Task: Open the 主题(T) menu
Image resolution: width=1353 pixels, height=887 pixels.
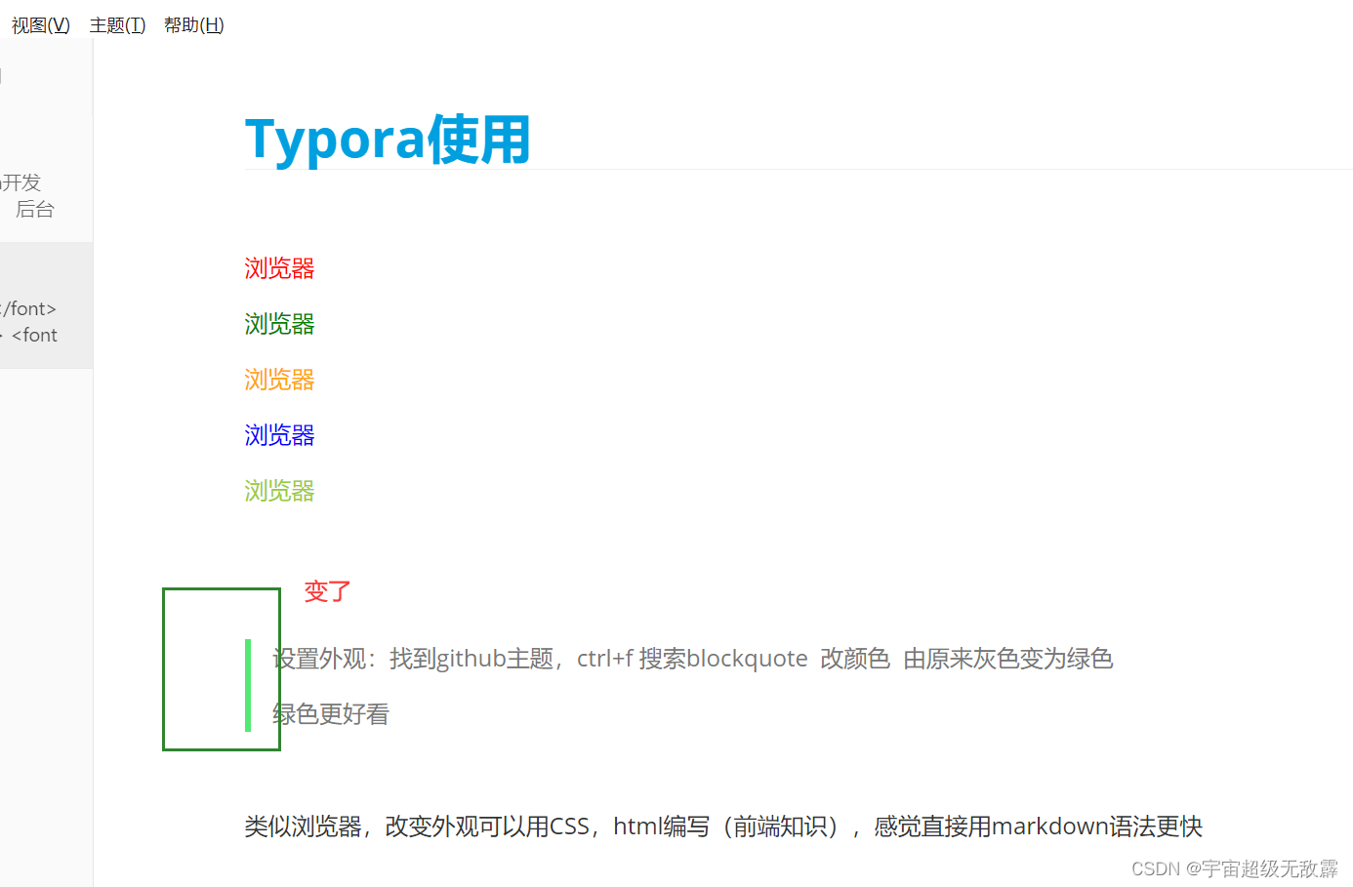Action: coord(117,25)
